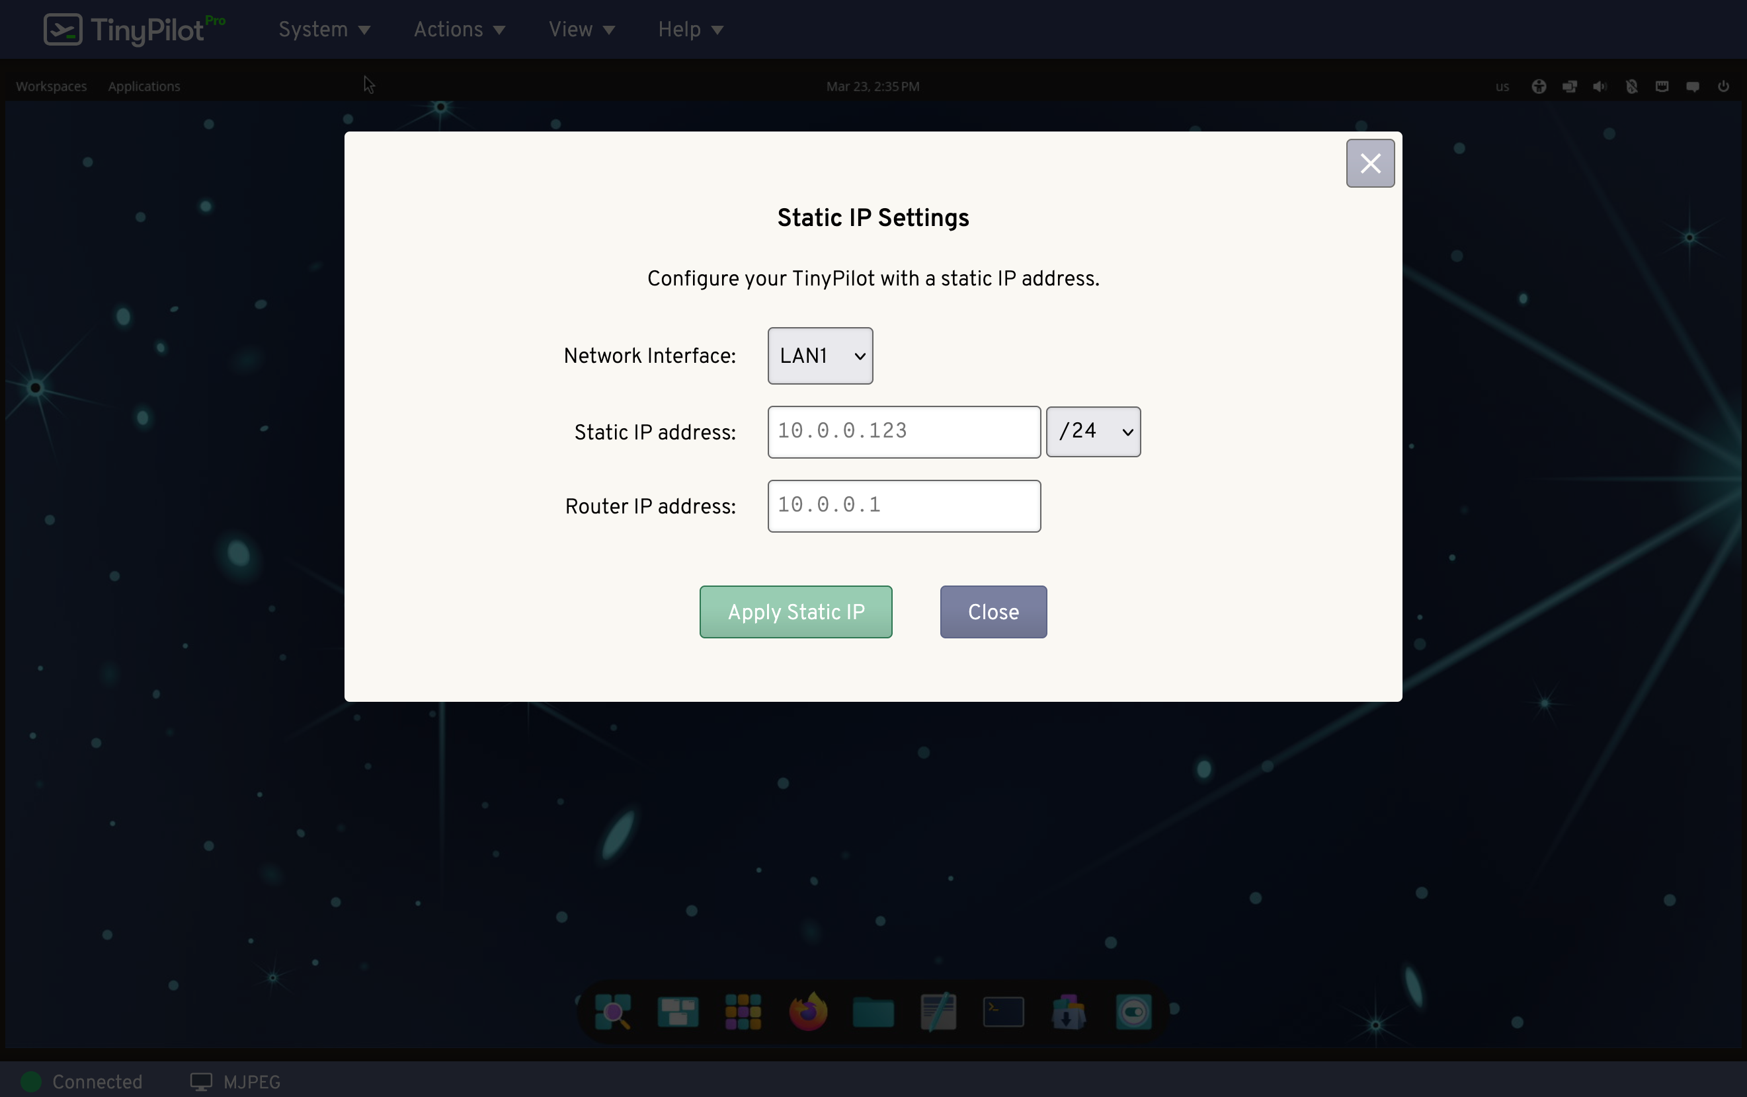Open the Firefox icon in the dock
This screenshot has width=1747, height=1097.
(x=807, y=1012)
